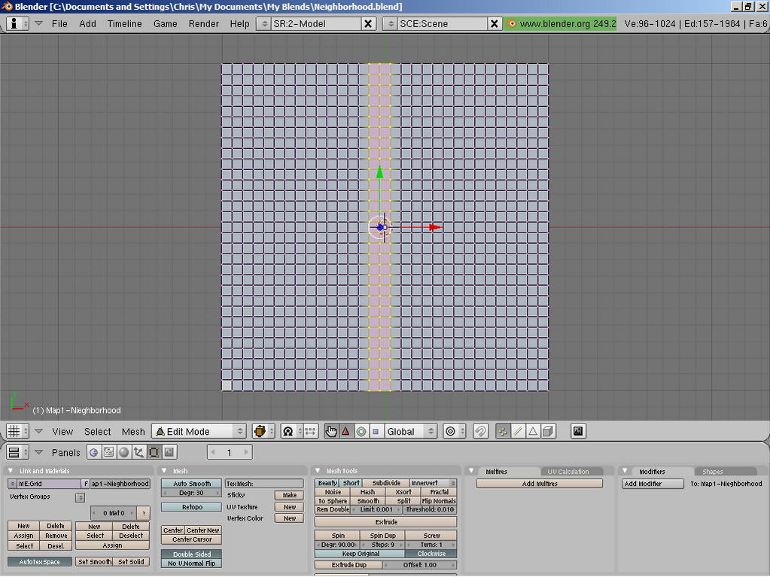This screenshot has width=770, height=577.
Task: Toggle Short subdivide option
Action: 351,483
